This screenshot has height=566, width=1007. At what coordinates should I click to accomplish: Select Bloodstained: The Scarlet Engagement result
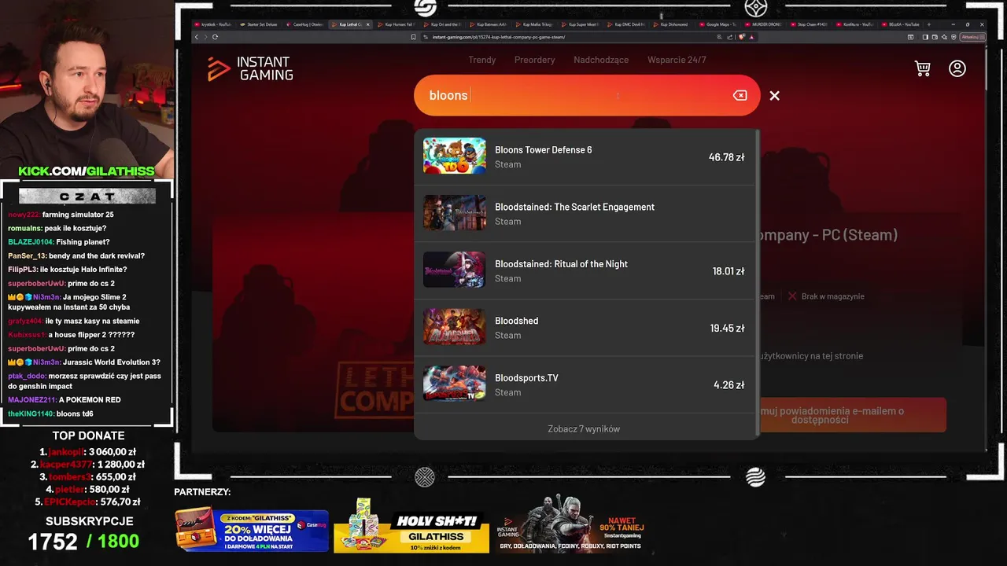point(584,214)
